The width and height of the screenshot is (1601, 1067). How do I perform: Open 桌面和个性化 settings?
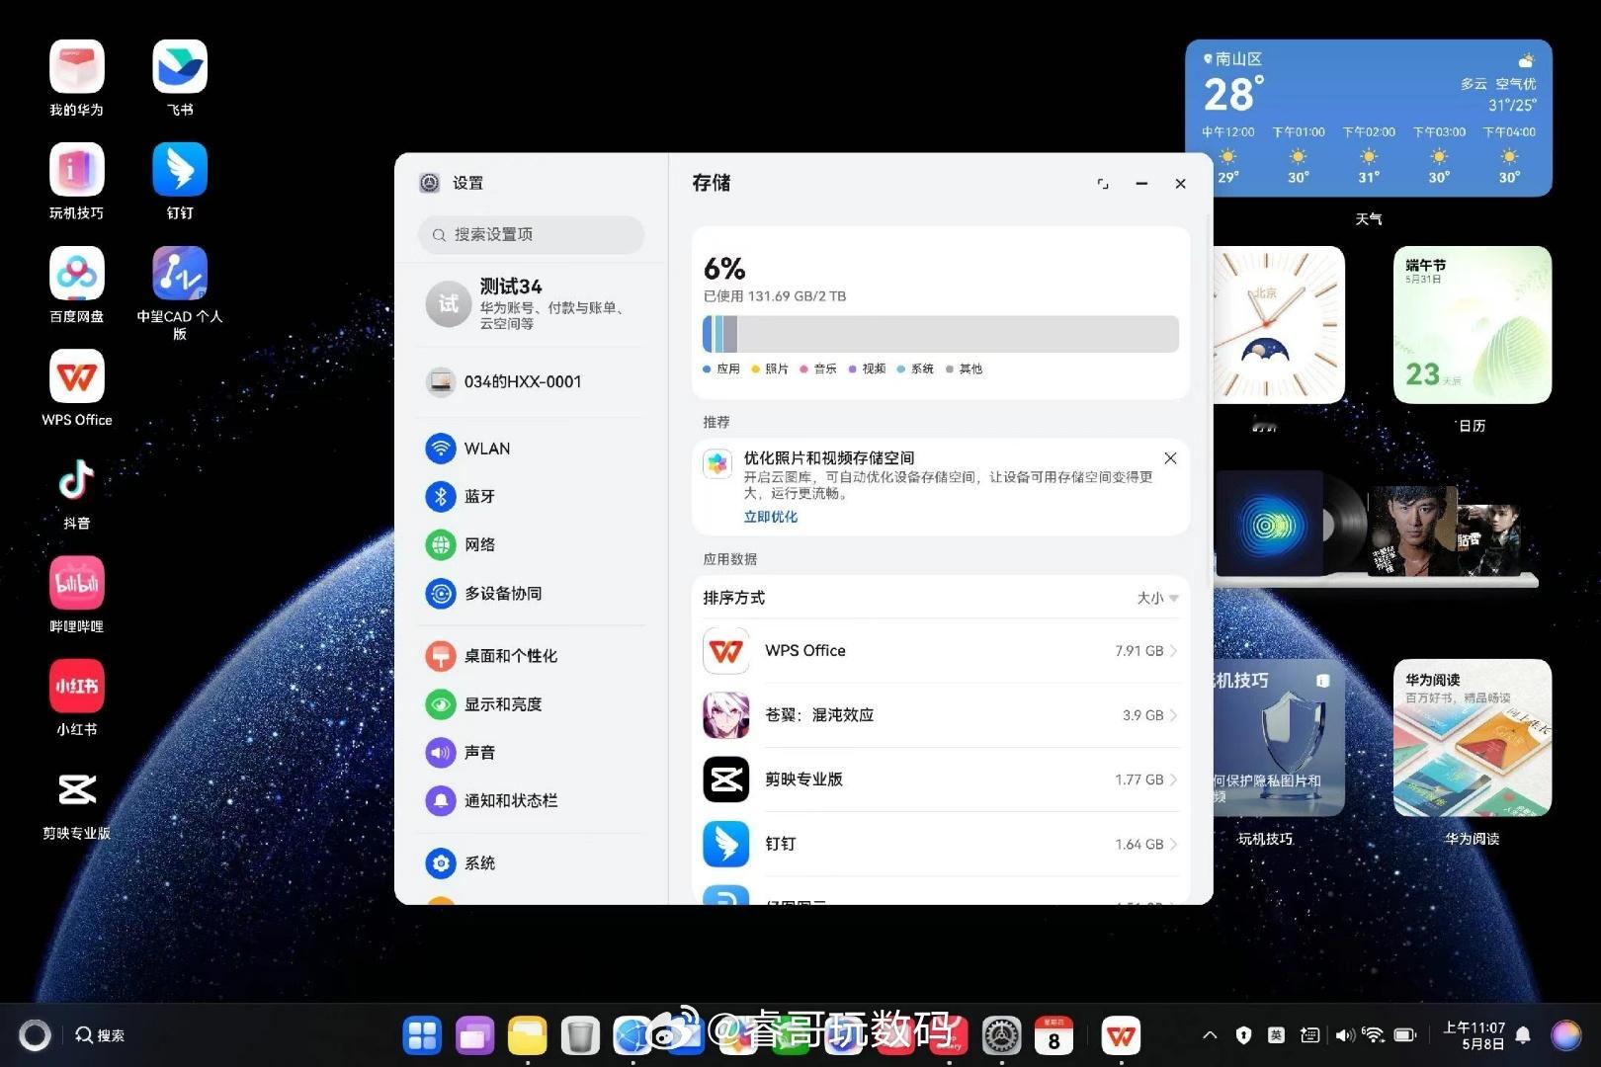[534, 655]
